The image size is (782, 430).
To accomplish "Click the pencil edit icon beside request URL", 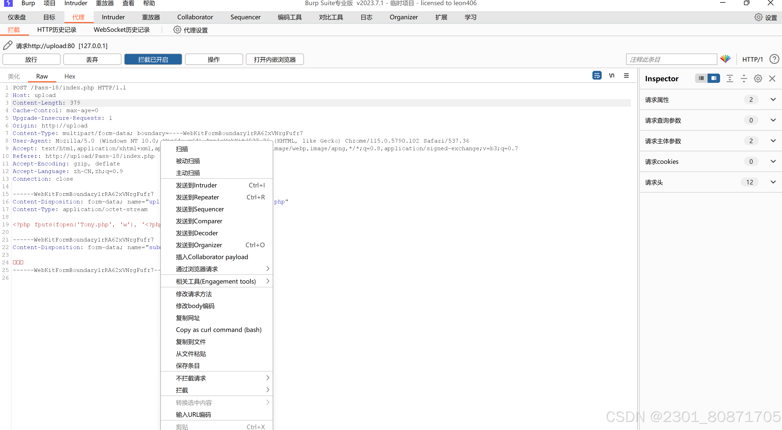I will point(8,45).
